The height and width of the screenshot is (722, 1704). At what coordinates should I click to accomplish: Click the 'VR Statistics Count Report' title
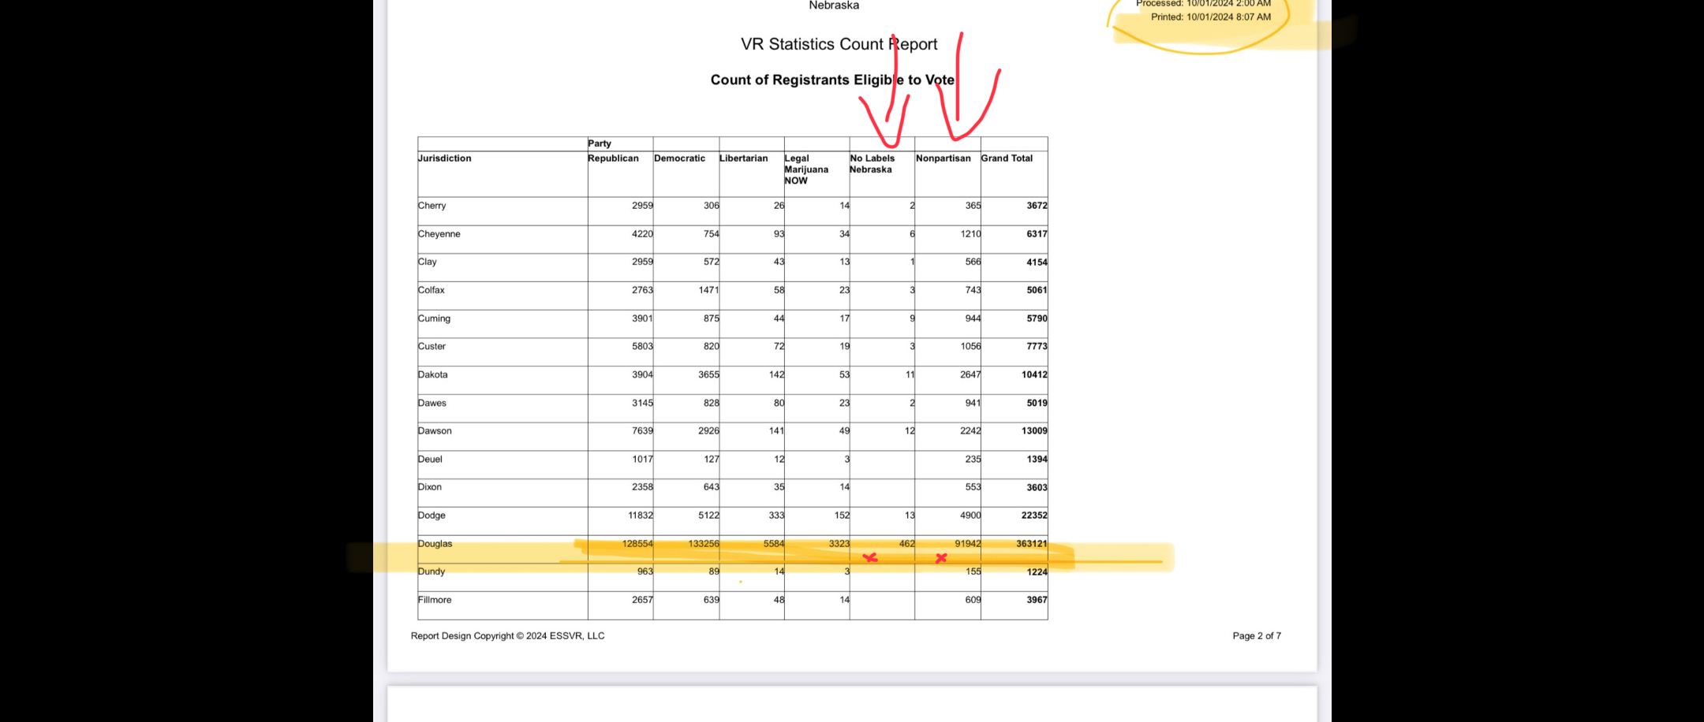coord(839,44)
